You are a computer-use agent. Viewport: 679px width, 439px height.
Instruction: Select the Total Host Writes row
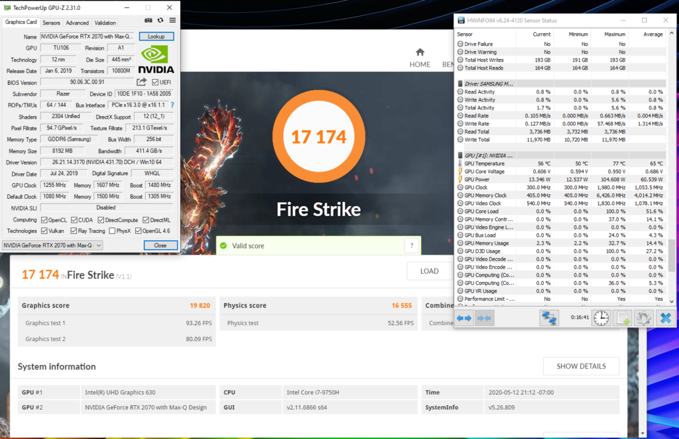[x=560, y=60]
